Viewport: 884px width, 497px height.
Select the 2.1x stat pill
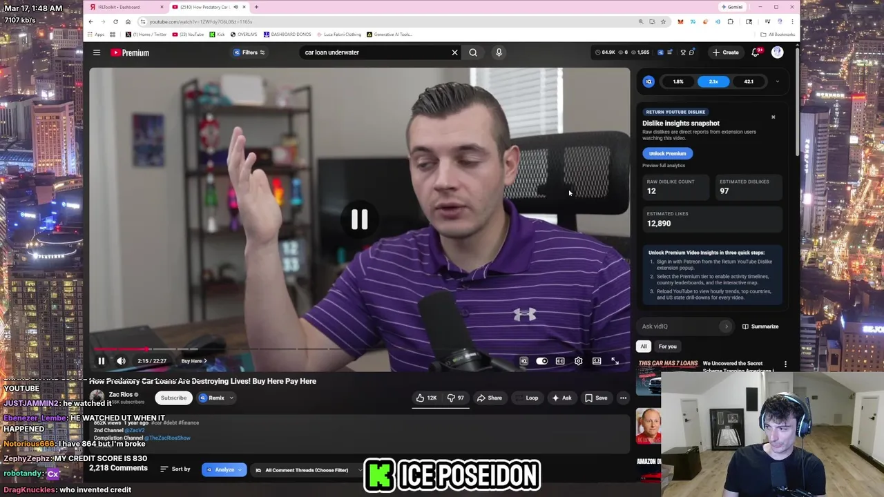pyautogui.click(x=713, y=81)
